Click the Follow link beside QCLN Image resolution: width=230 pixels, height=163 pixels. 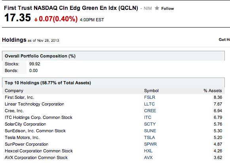click(x=167, y=8)
